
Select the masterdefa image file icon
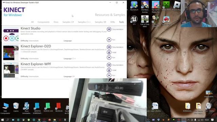point(209,94)
